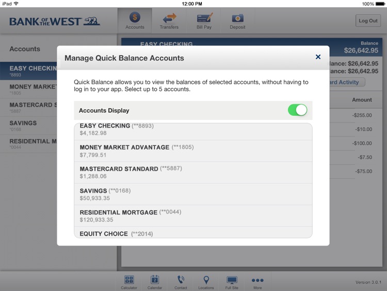Open the Full Site monitor icon
The height and width of the screenshot is (291, 387).
pos(232,282)
